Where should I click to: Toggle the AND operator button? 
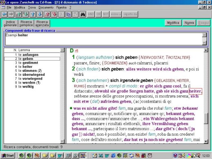point(91,14)
